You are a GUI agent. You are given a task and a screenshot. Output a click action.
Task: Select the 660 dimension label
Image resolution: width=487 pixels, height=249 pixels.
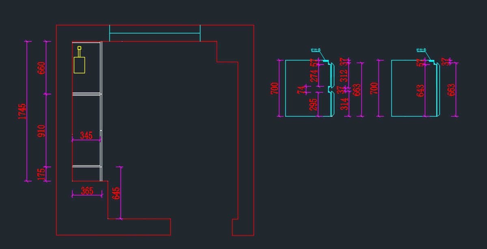click(x=41, y=68)
